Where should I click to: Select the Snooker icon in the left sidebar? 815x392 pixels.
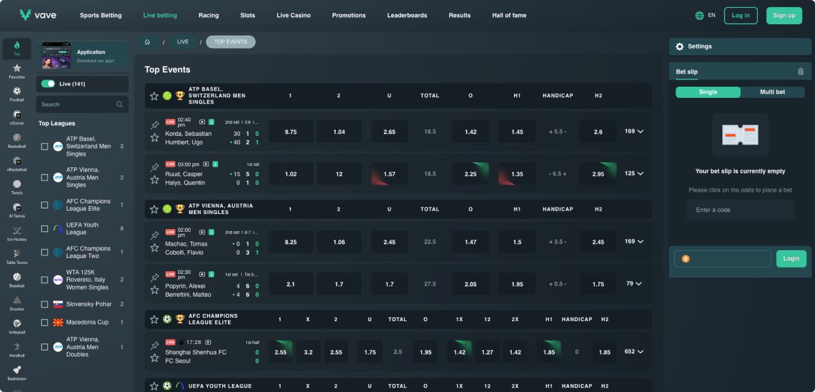16,301
